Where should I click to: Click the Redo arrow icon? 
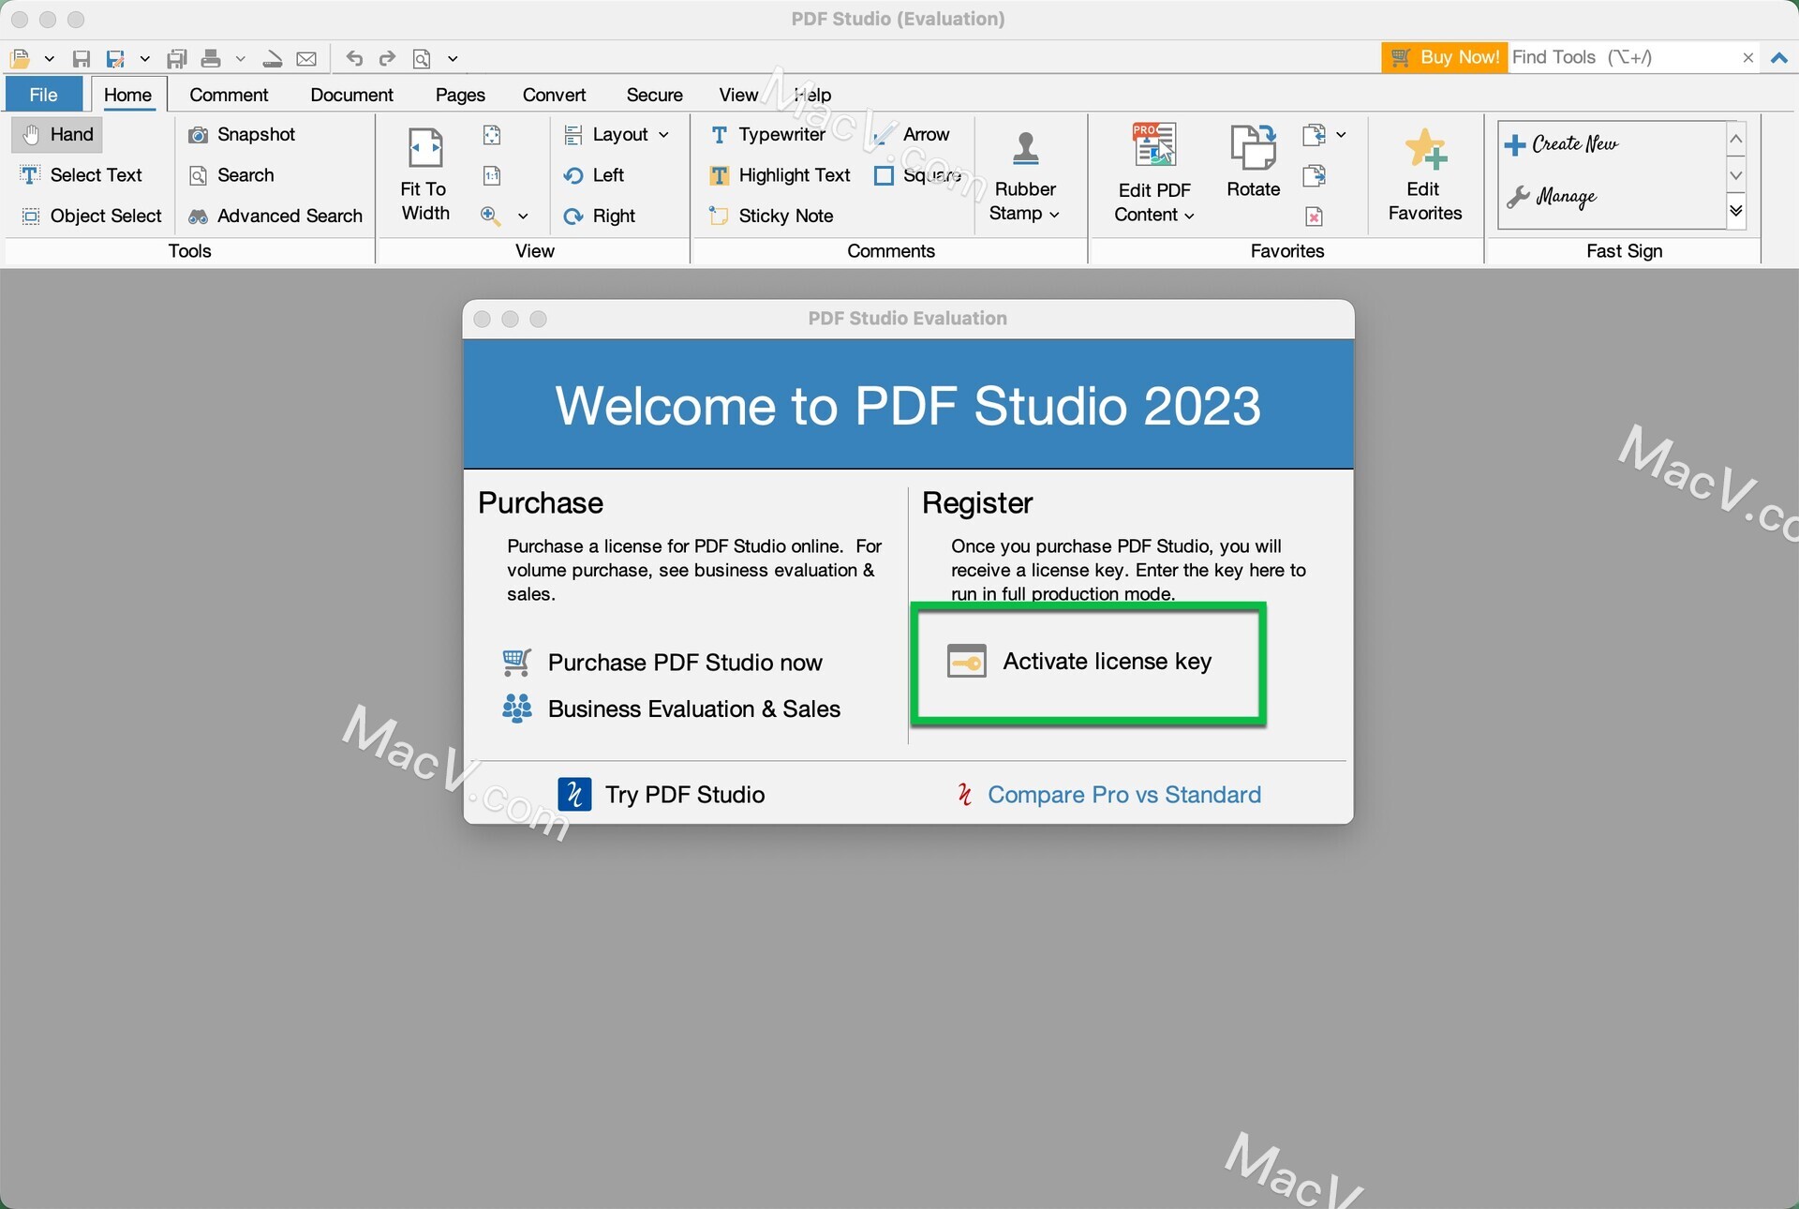[x=387, y=58]
